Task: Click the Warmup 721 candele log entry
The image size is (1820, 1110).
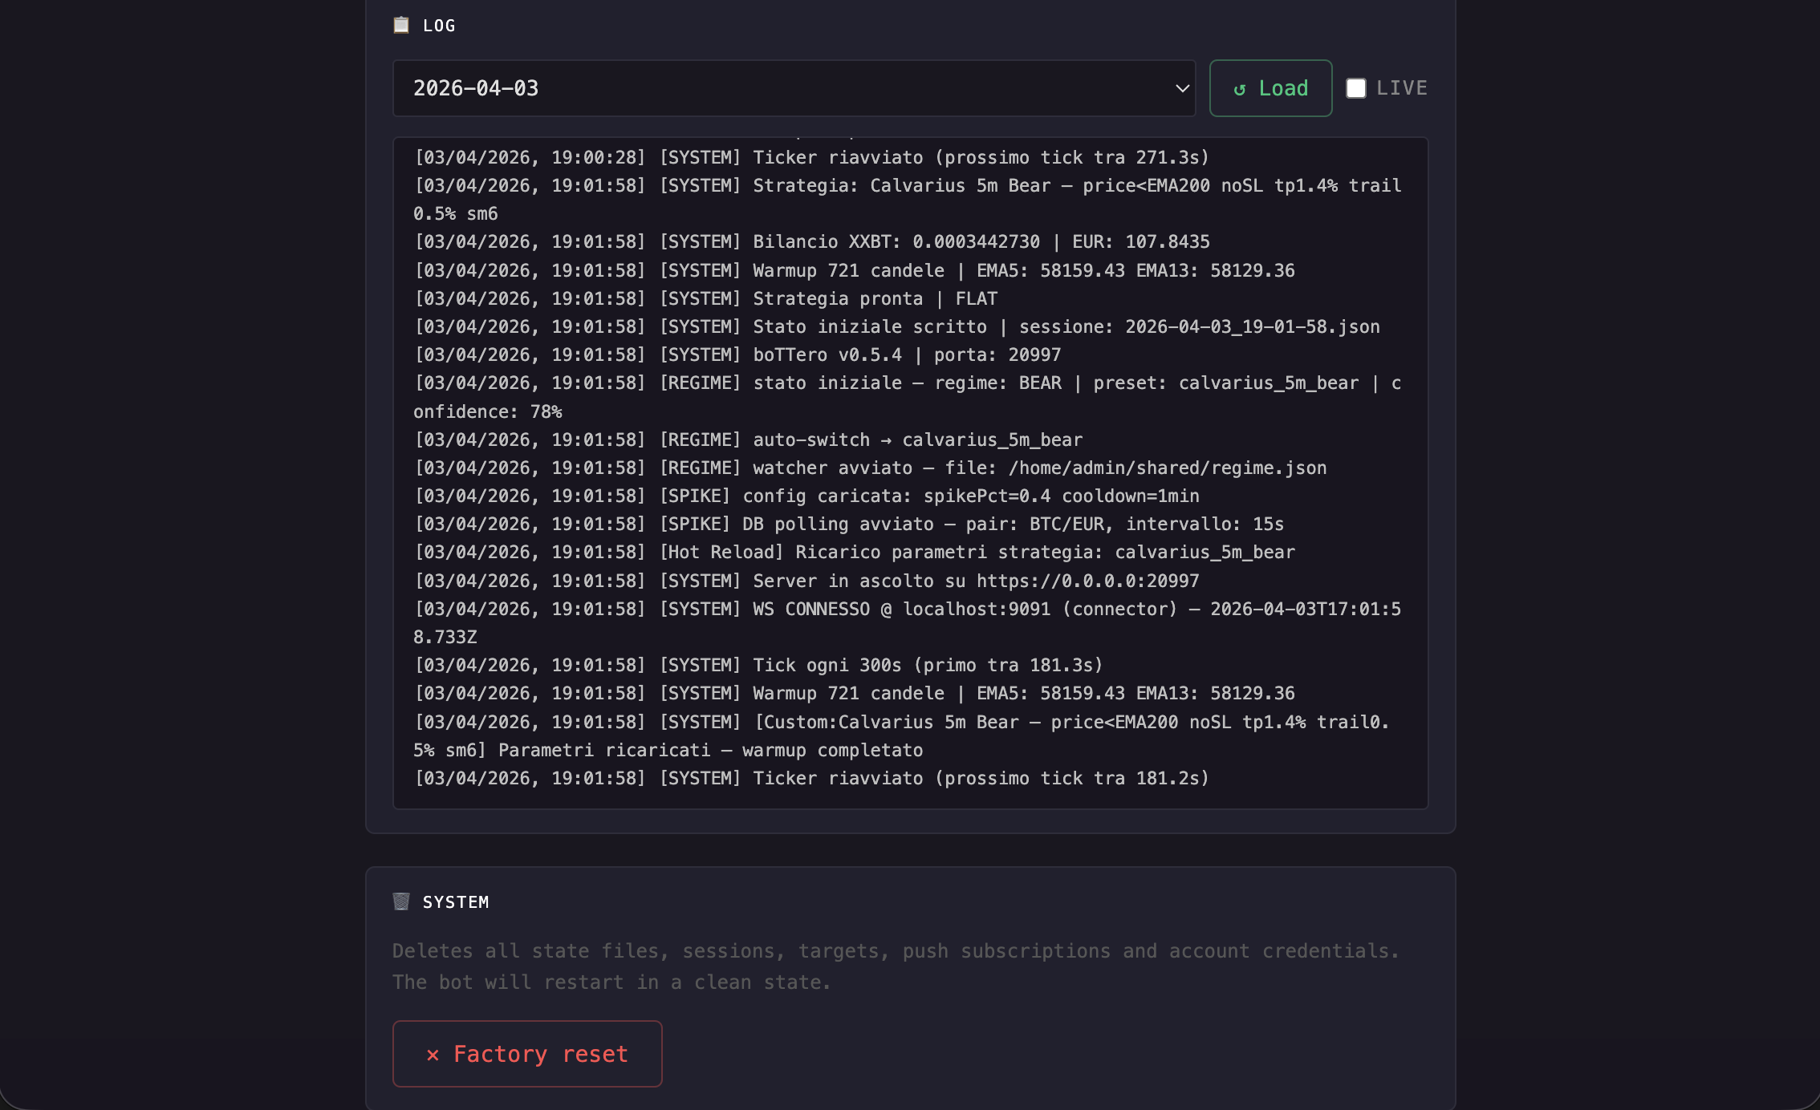Action: click(854, 270)
